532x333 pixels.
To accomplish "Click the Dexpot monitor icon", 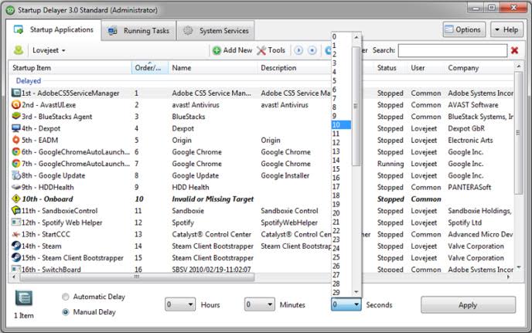I will coord(16,127).
